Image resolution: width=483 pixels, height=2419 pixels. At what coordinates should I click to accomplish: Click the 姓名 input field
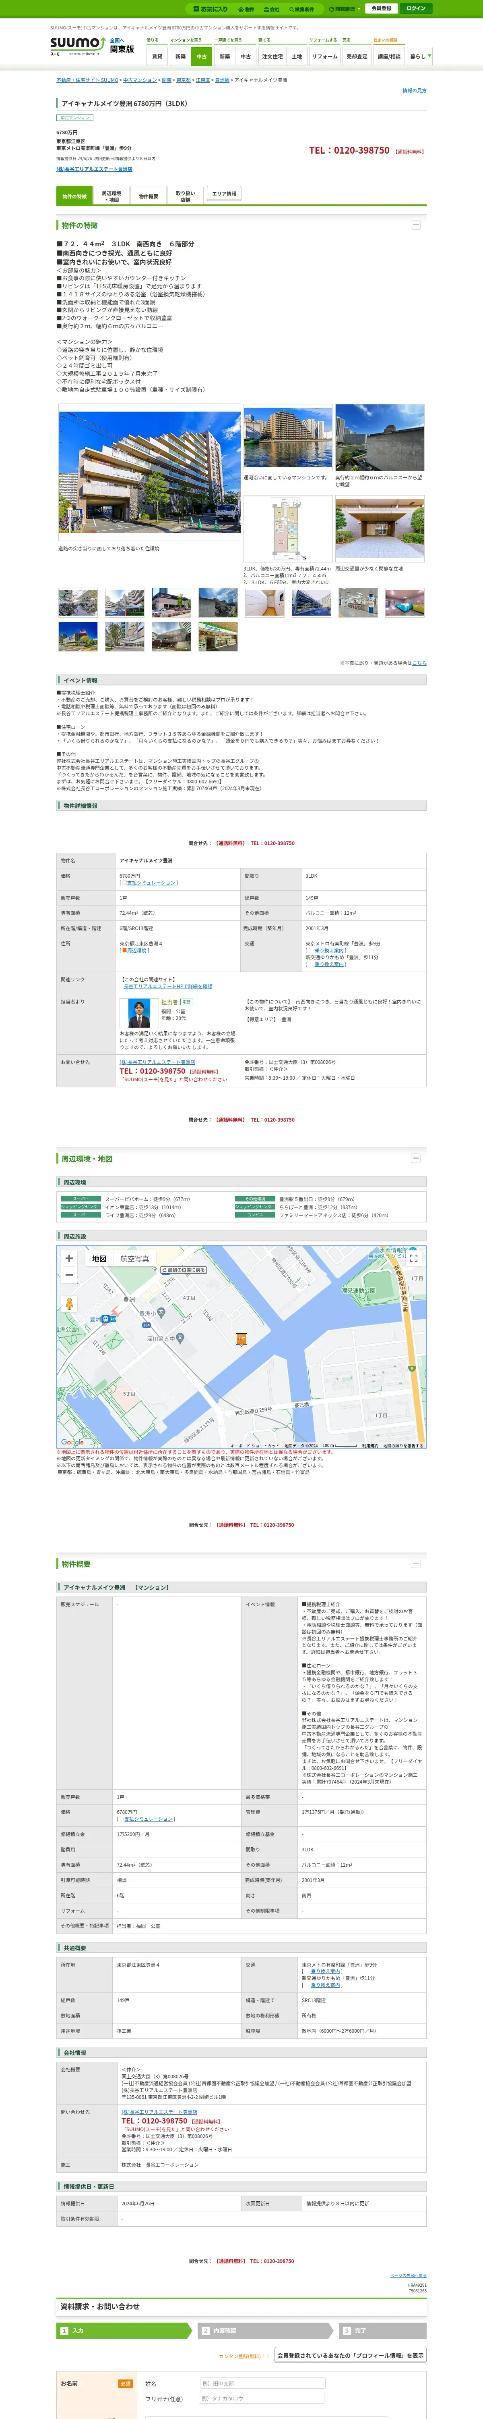pos(262,2383)
